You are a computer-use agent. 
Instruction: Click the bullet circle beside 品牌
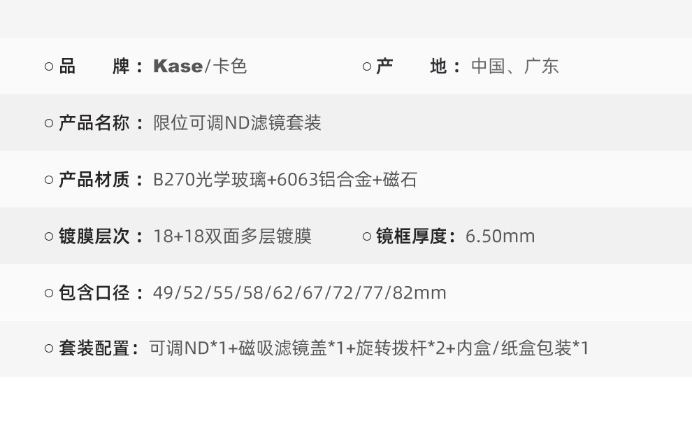49,67
